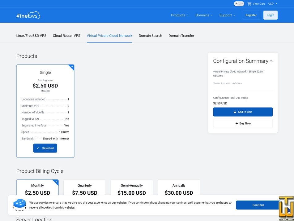294x221 pixels.
Task: Choose the Quarterly billing cycle
Action: (x=85, y=188)
